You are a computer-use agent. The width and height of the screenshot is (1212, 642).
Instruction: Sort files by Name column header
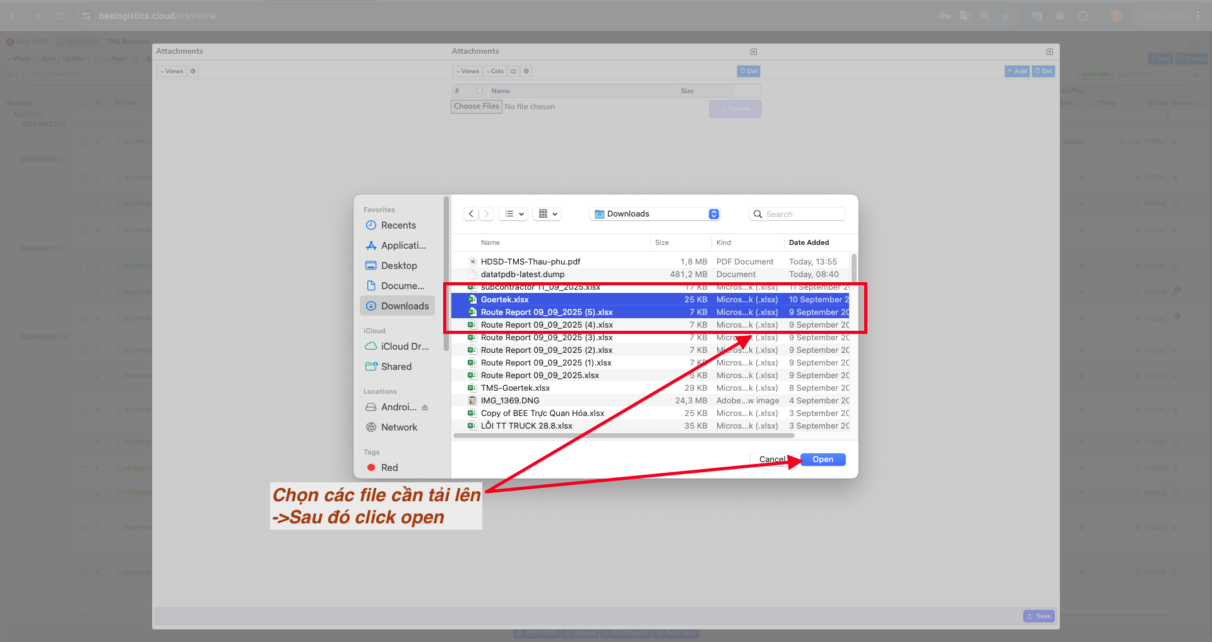[490, 242]
